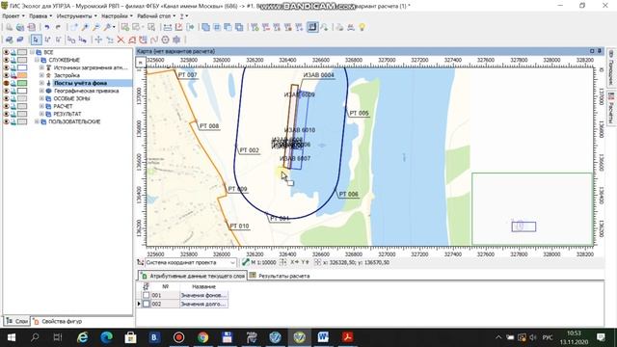Click the Помощник side panel button

click(611, 68)
